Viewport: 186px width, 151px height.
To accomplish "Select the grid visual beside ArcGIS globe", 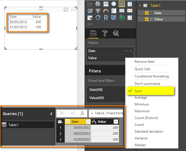I will [x=130, y=18].
